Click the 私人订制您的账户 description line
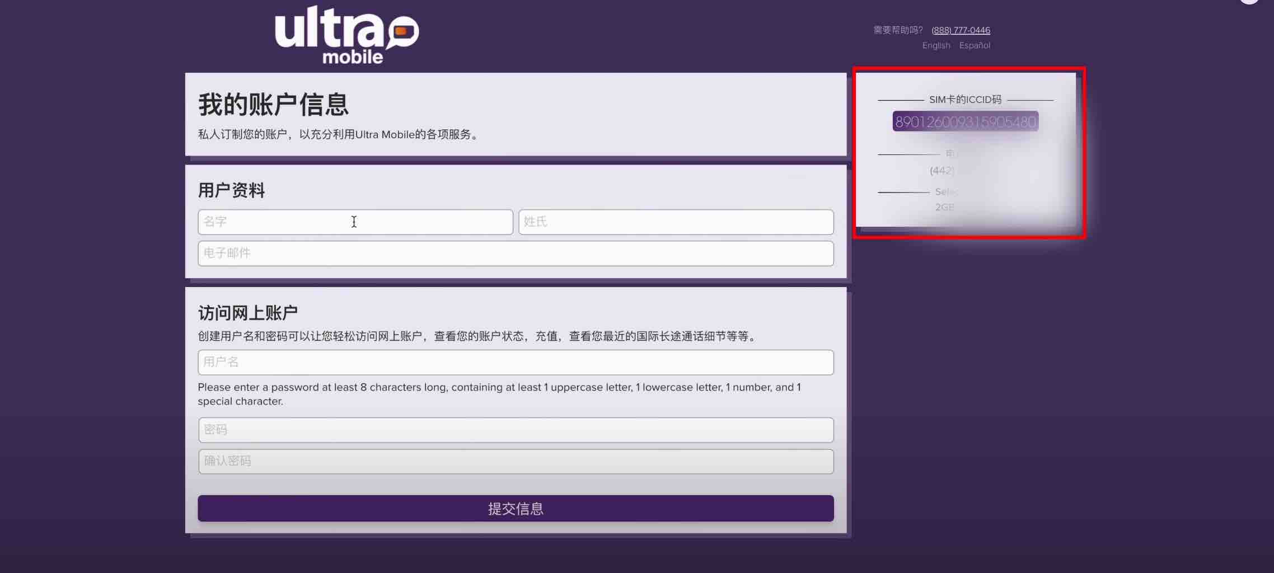The width and height of the screenshot is (1274, 573). 338,134
